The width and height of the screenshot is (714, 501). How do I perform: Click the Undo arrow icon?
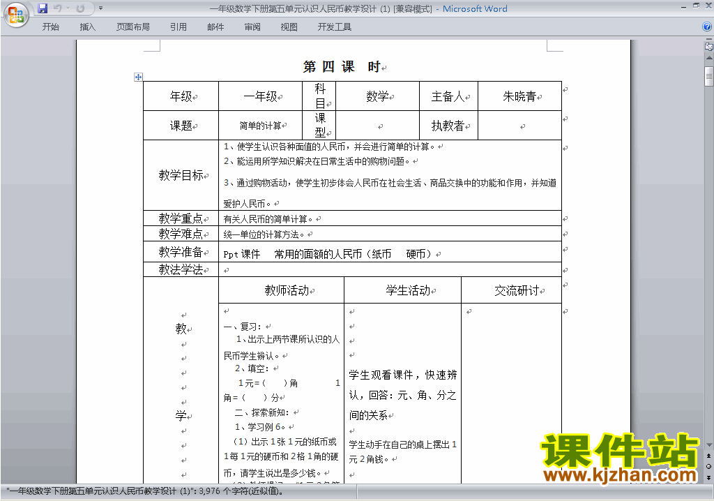click(57, 8)
